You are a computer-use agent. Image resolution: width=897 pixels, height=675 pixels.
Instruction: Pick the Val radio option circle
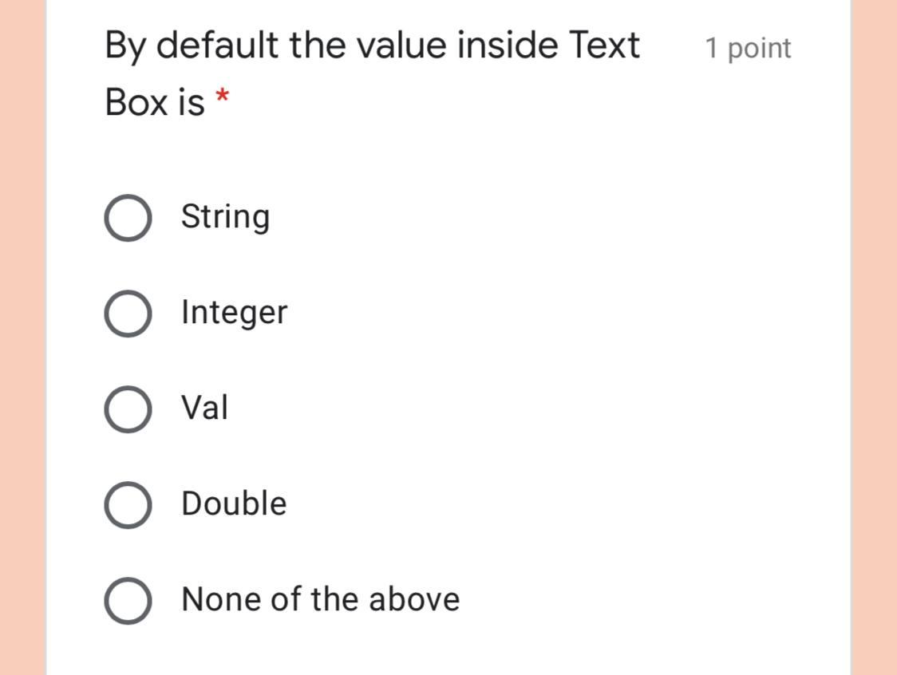coord(128,409)
